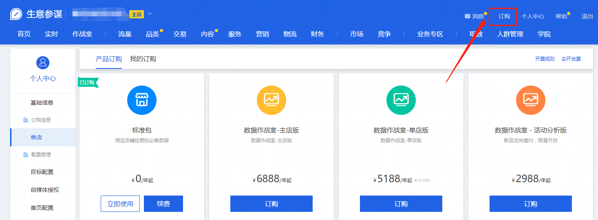Click the 标准包 blue store icon

(141, 100)
